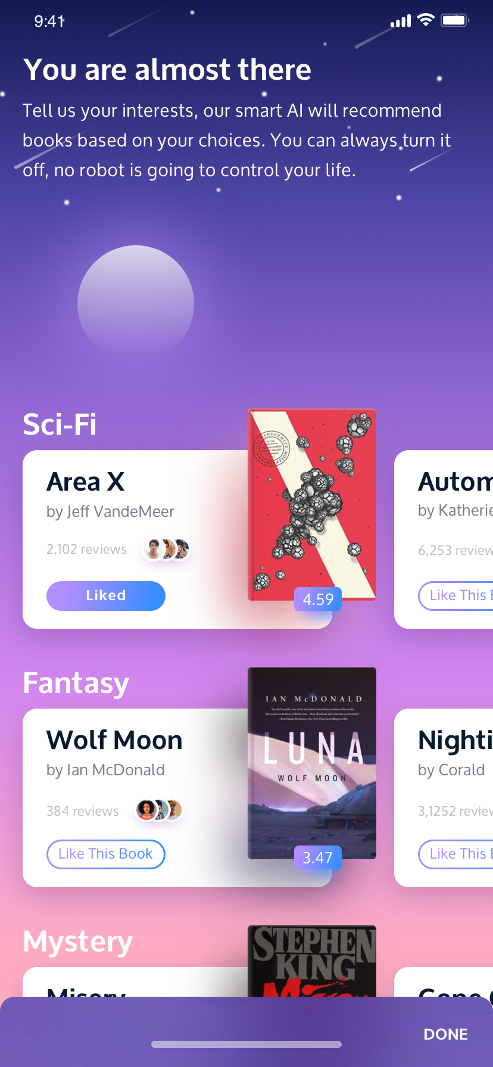Viewport: 493px width, 1067px height.
Task: Tap the home indicator bar
Action: (x=246, y=1044)
